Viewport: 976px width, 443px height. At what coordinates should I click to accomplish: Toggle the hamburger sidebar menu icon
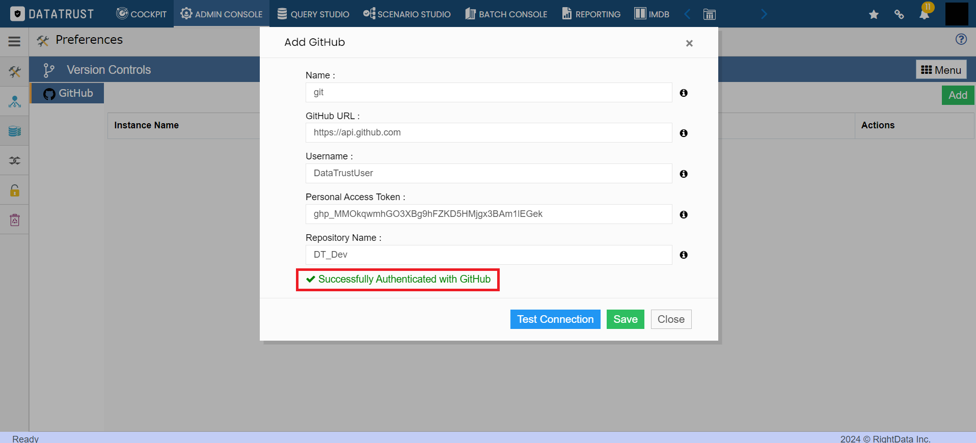[14, 41]
